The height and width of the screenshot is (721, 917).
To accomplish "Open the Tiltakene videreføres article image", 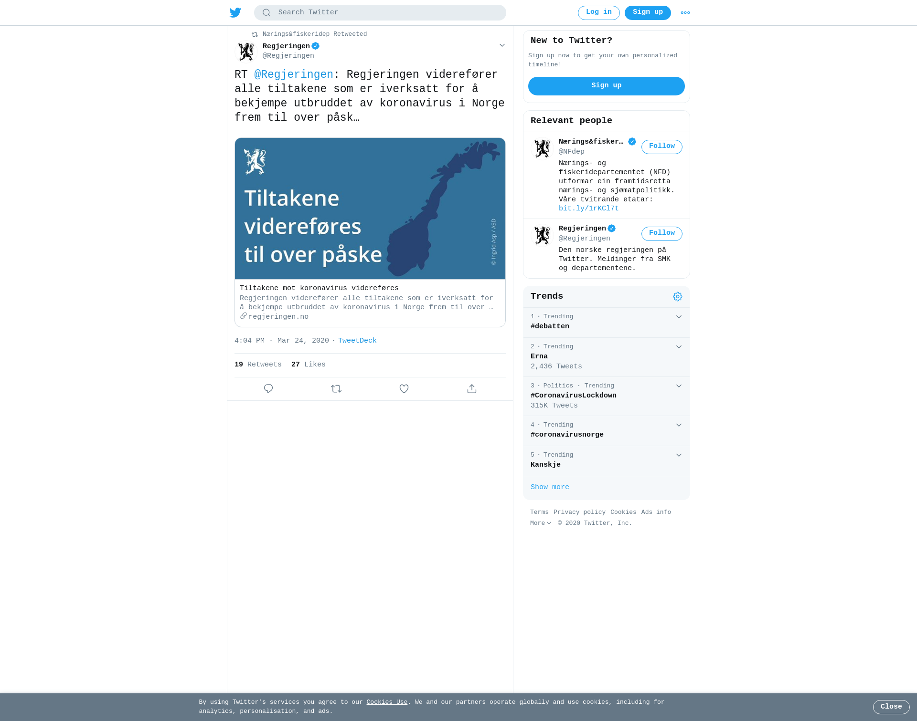I will click(370, 209).
